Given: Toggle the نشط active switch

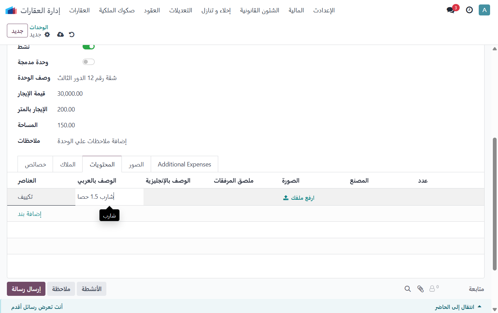Looking at the screenshot, I should [88, 47].
